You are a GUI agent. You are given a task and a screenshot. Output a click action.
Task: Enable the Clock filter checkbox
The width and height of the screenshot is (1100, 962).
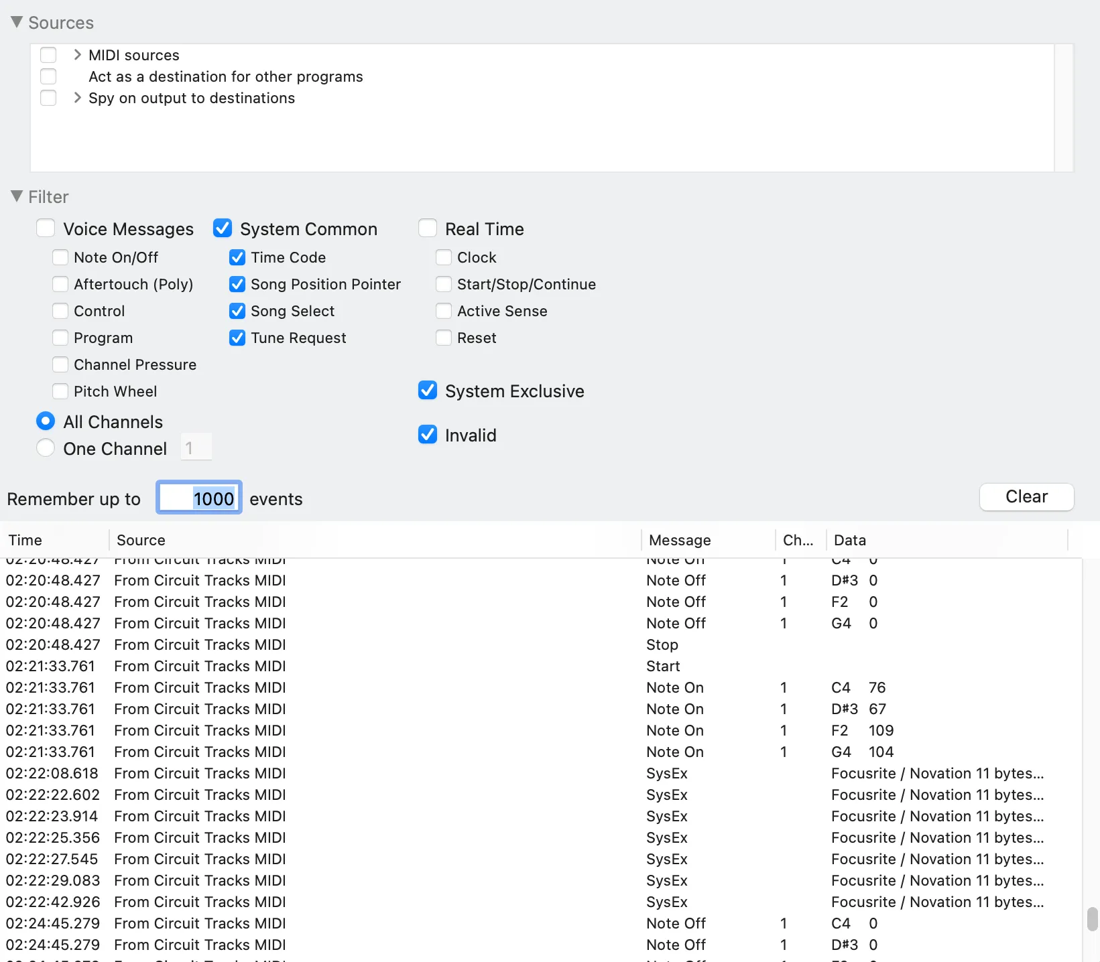[444, 257]
